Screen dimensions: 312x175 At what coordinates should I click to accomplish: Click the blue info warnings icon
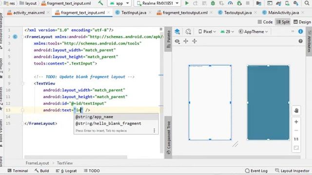point(300,31)
